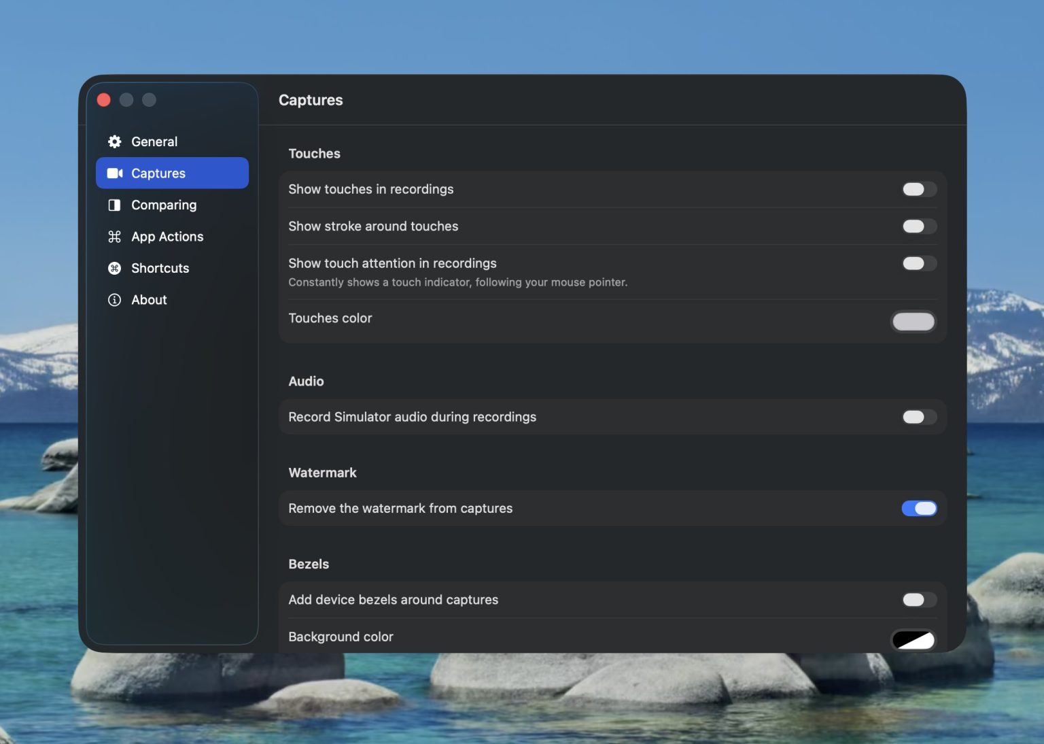Open the Shortcuts keyboard icon

click(114, 268)
